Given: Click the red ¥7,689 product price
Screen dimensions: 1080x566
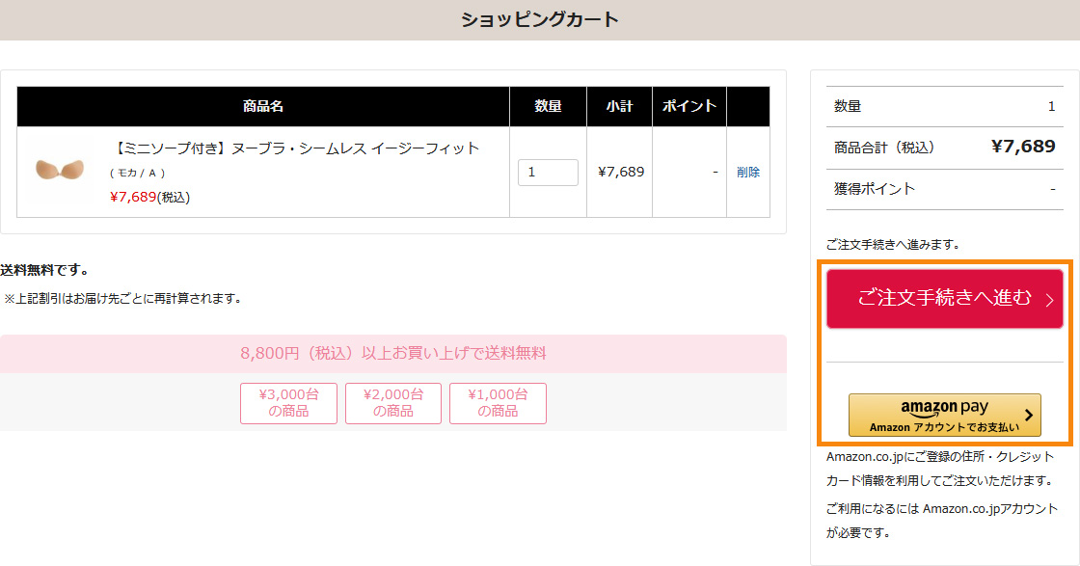Looking at the screenshot, I should coord(133,197).
